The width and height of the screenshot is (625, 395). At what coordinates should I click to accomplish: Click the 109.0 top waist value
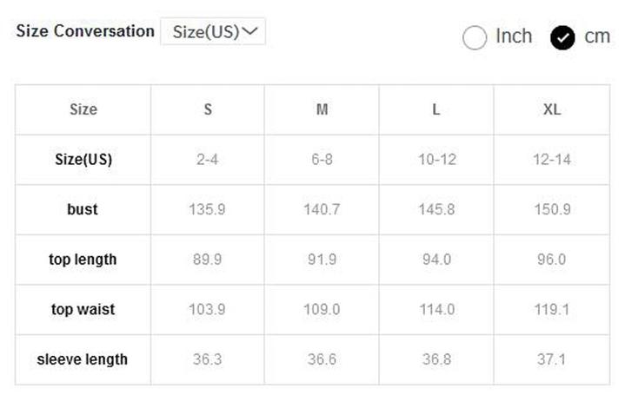(322, 309)
